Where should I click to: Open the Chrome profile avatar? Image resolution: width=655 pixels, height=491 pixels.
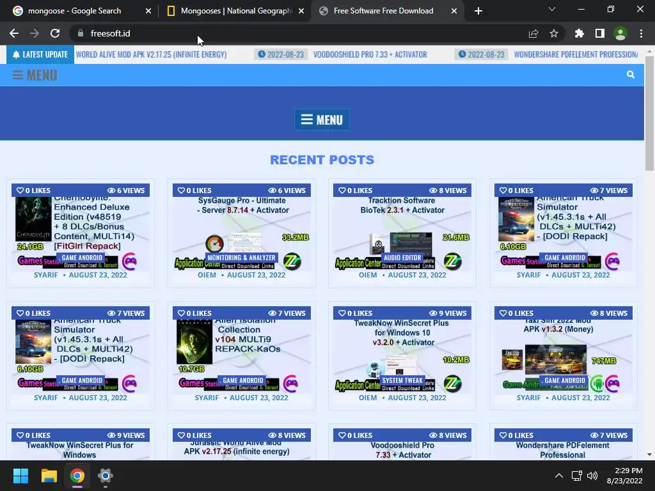pyautogui.click(x=620, y=33)
